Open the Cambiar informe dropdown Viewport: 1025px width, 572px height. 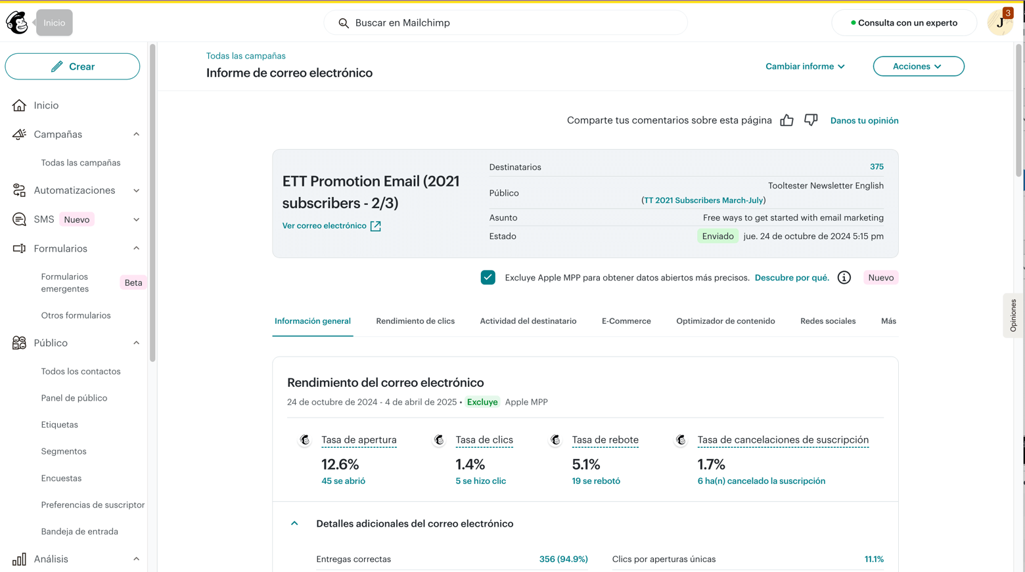coord(805,66)
